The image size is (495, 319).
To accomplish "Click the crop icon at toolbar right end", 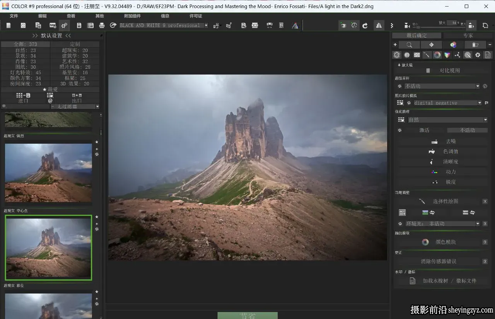I will click(x=485, y=25).
